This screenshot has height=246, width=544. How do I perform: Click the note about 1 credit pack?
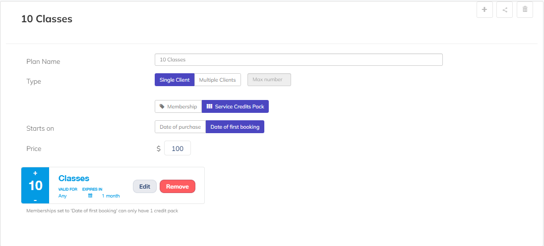tap(102, 211)
